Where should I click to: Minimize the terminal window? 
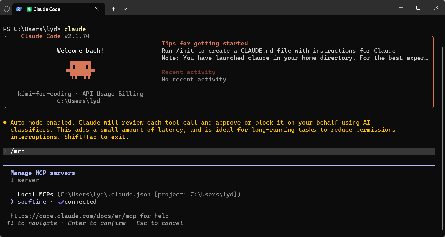(x=400, y=8)
